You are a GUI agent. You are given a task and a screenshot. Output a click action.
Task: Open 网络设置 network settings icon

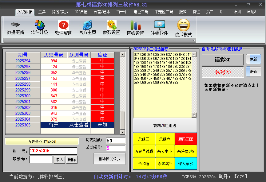pyautogui.click(x=135, y=25)
